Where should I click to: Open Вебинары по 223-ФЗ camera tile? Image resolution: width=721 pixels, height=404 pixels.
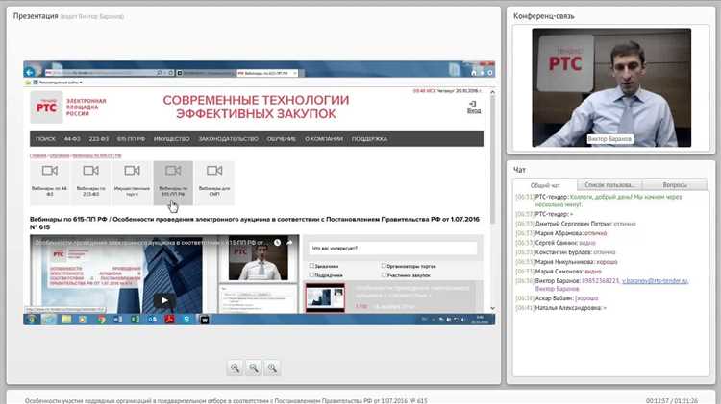tap(90, 182)
